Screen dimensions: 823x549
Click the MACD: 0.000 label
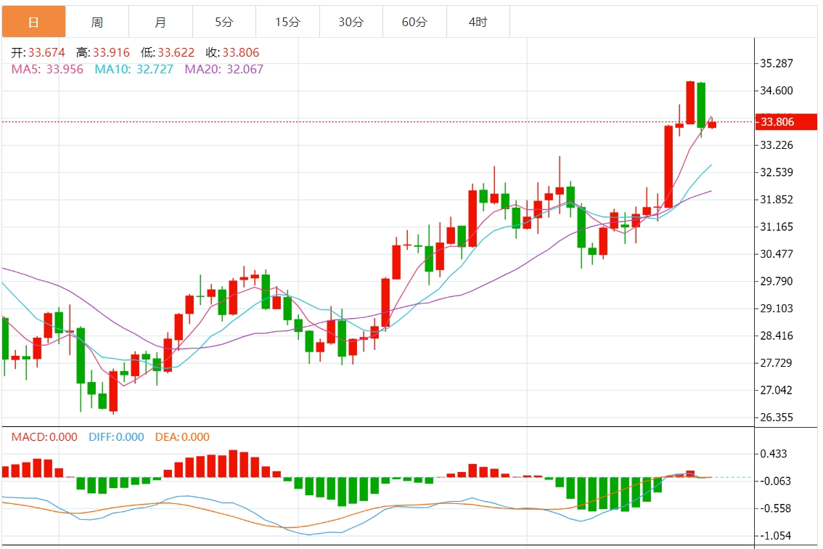(44, 437)
